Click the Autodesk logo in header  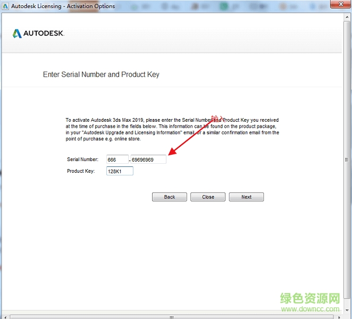tap(38, 33)
